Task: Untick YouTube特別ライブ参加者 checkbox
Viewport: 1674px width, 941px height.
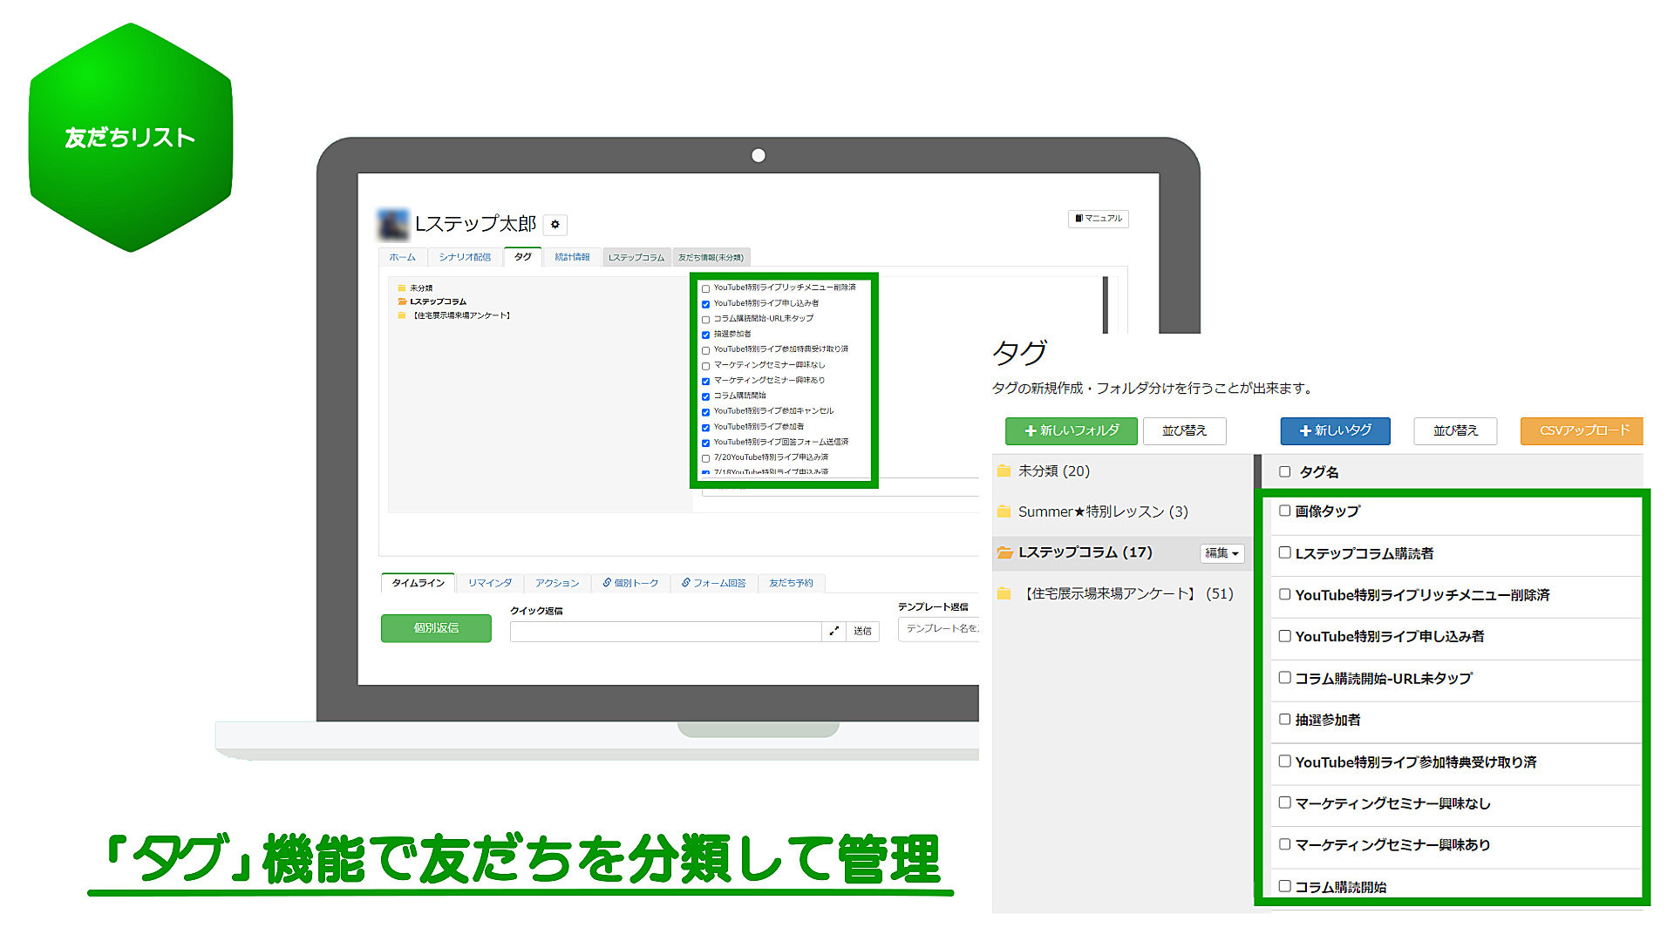Action: (x=705, y=428)
